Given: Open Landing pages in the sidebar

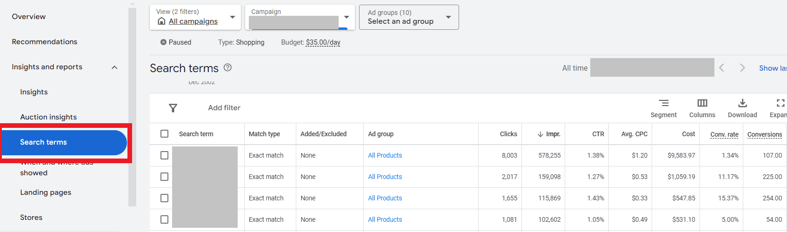Looking at the screenshot, I should pyautogui.click(x=46, y=192).
